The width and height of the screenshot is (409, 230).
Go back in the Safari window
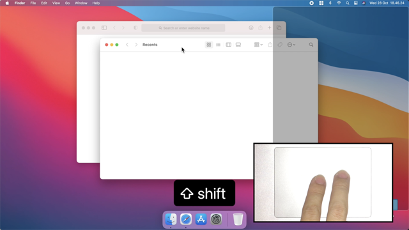click(x=114, y=27)
